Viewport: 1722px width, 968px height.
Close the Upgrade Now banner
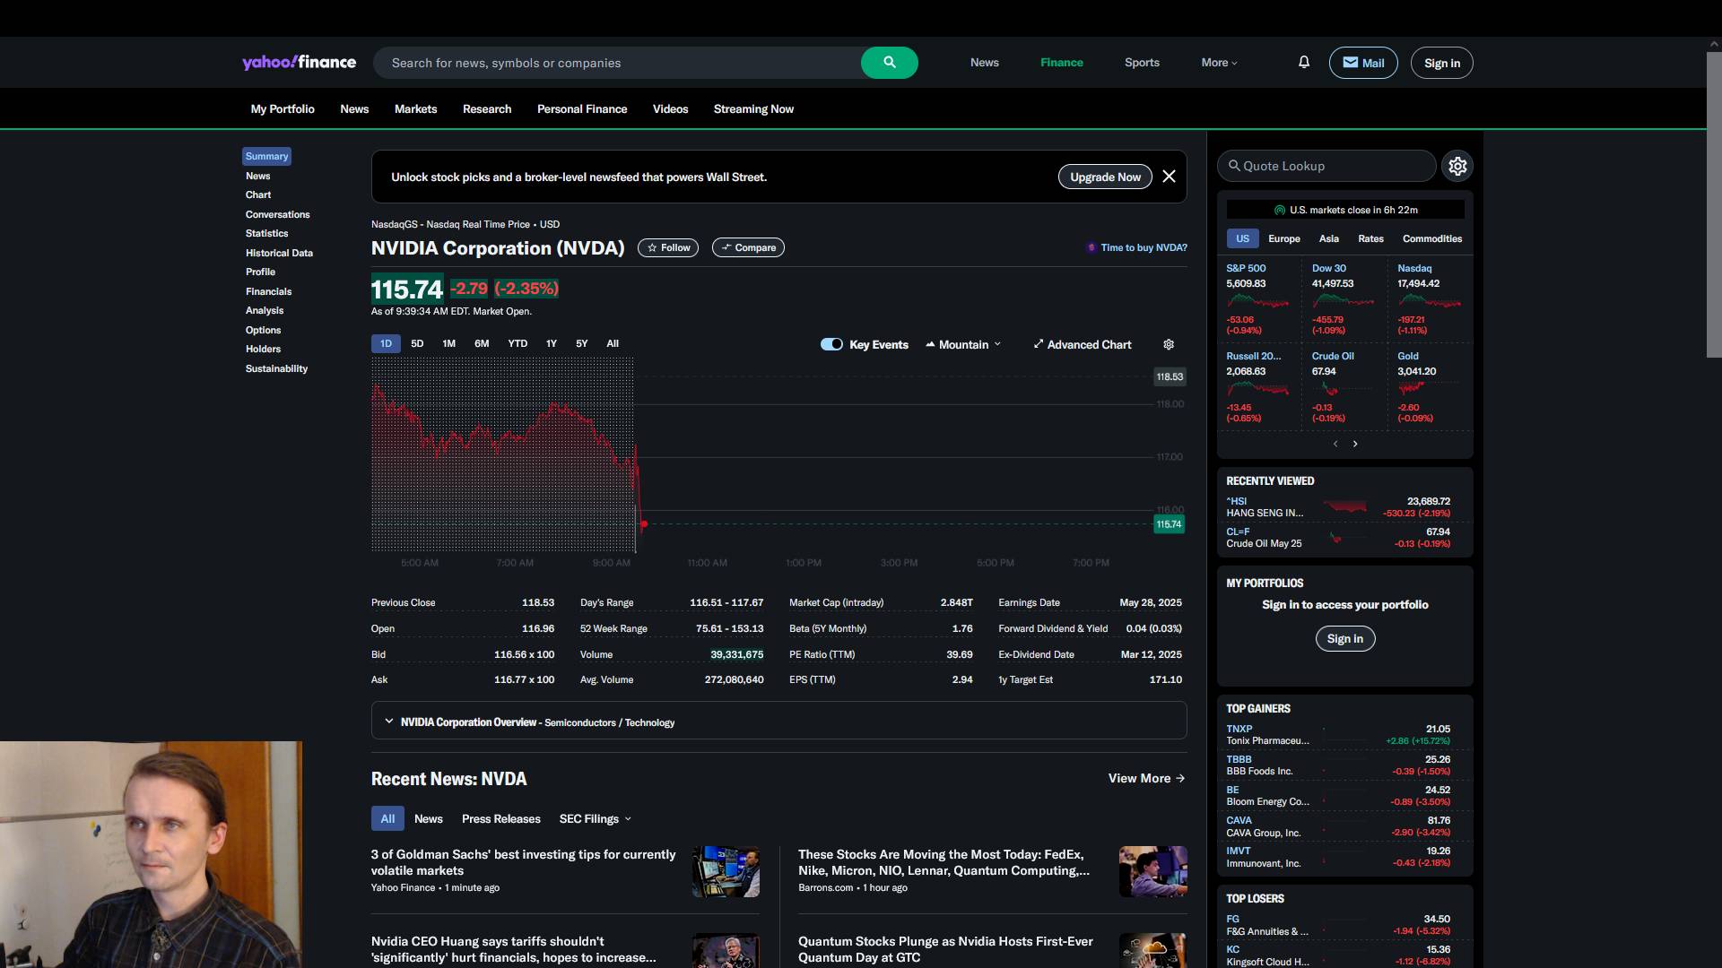point(1169,177)
